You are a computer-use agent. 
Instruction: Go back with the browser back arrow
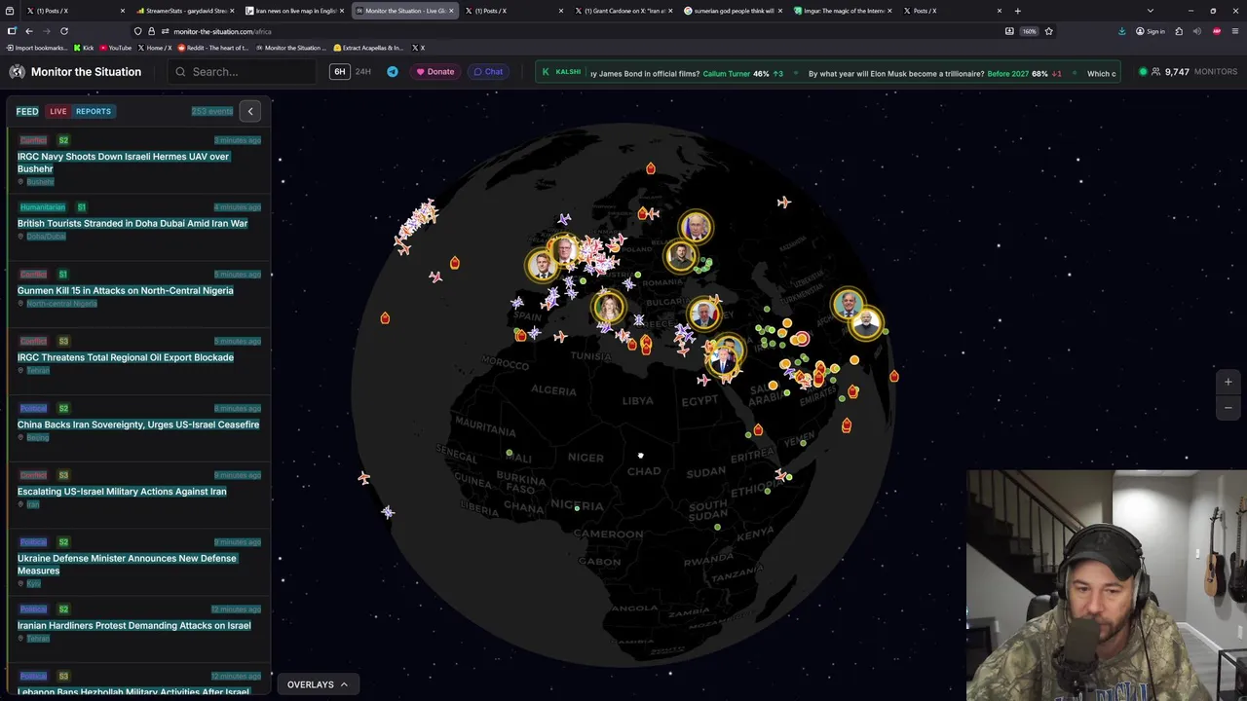pyautogui.click(x=28, y=31)
